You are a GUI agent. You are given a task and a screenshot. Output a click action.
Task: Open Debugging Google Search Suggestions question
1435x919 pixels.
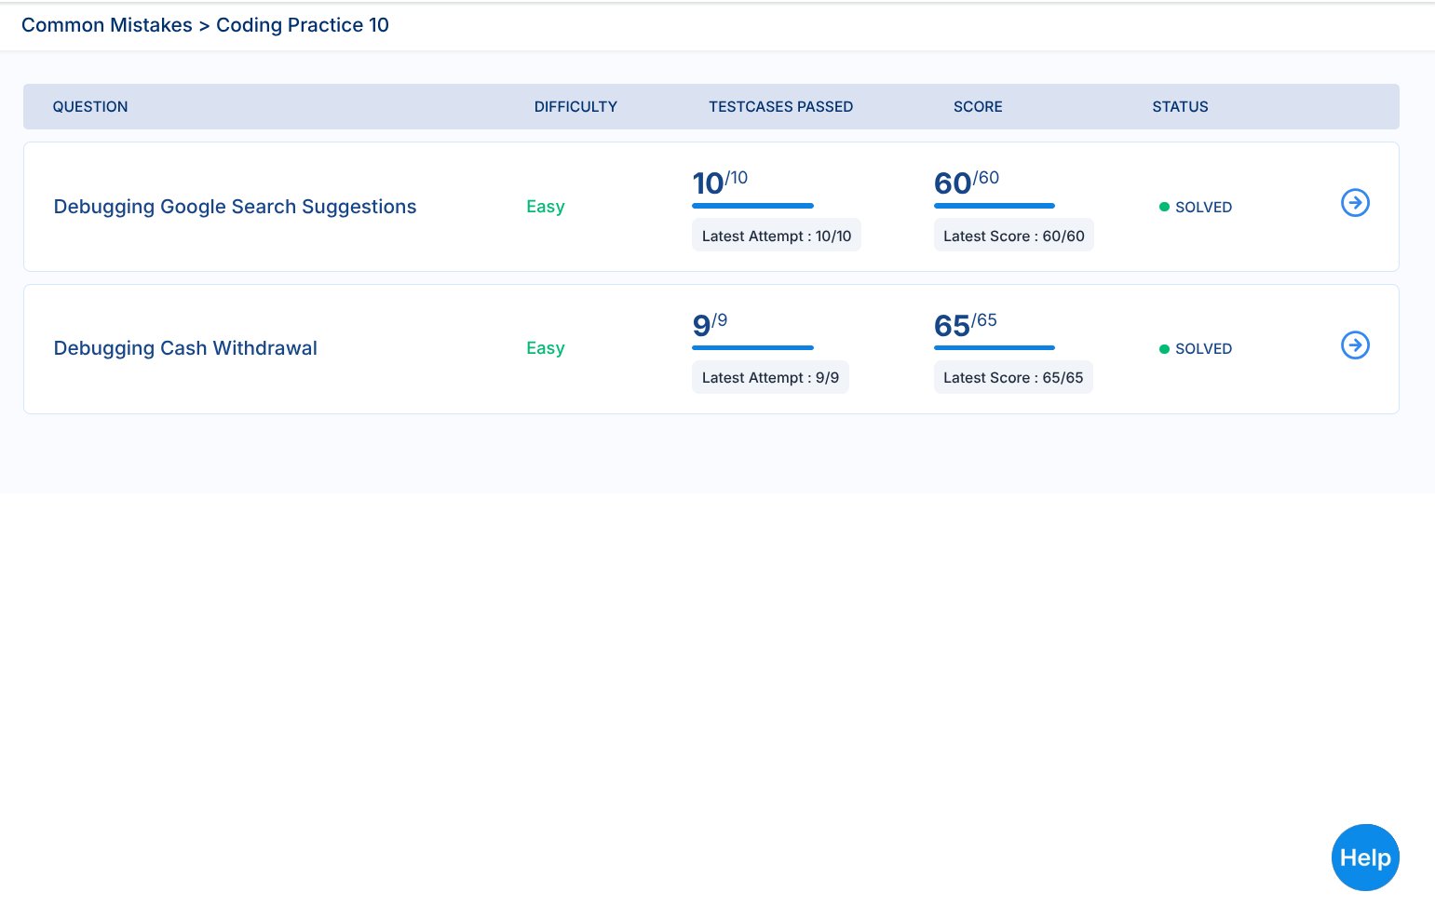[235, 207]
